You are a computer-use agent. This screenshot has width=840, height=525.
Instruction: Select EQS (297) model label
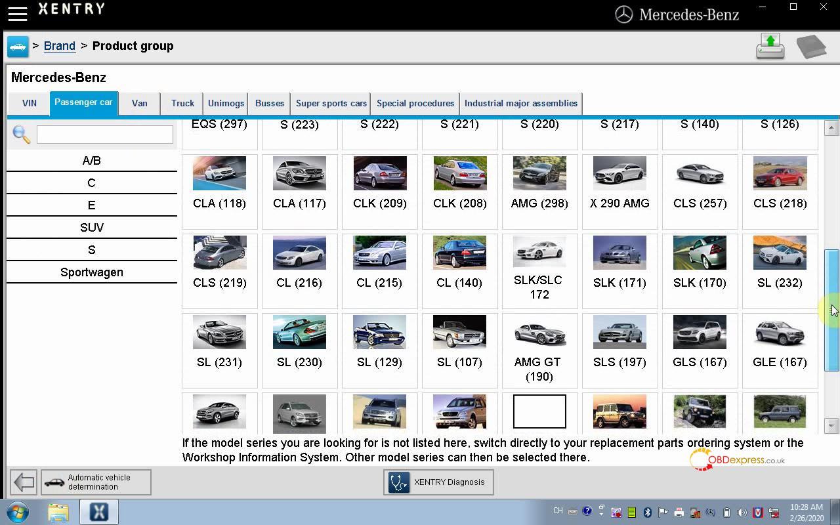pos(219,124)
